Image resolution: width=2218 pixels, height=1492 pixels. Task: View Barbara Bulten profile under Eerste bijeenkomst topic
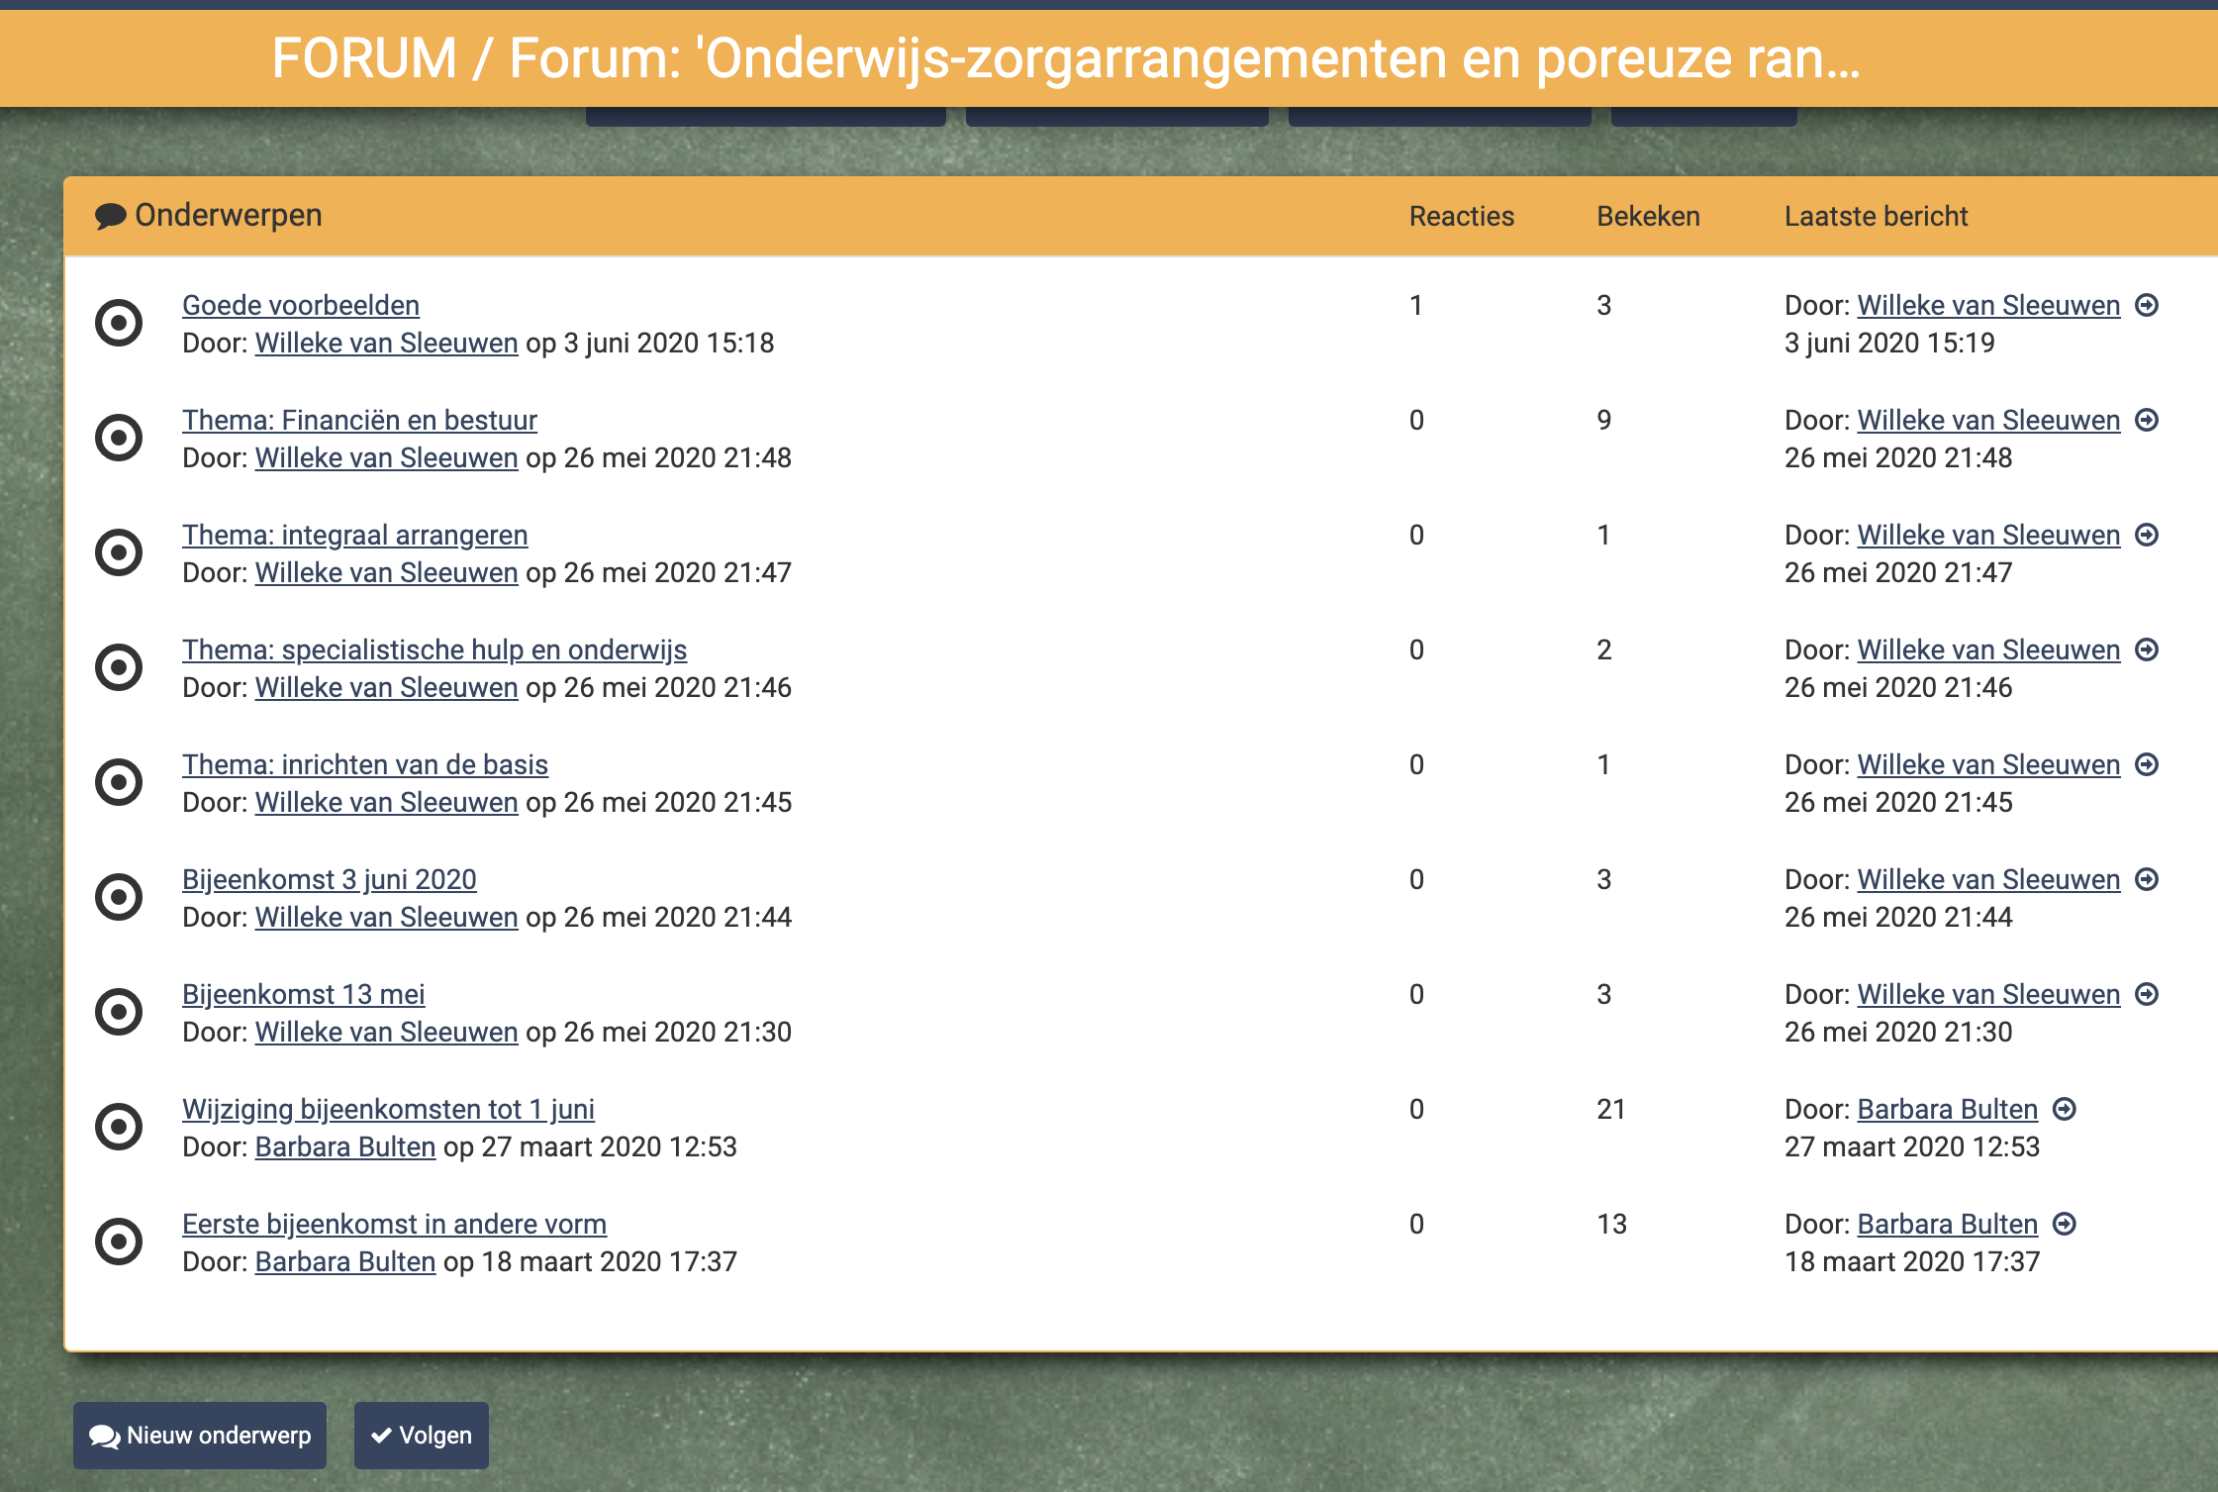pos(345,1261)
